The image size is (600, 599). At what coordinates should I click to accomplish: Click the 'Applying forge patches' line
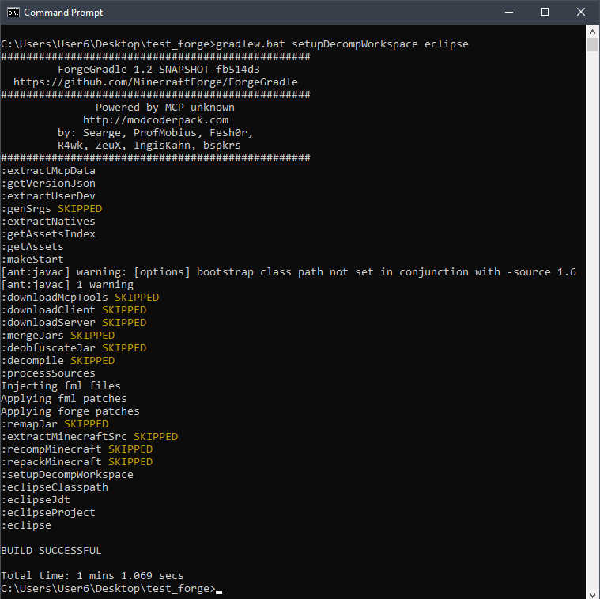[x=70, y=411]
